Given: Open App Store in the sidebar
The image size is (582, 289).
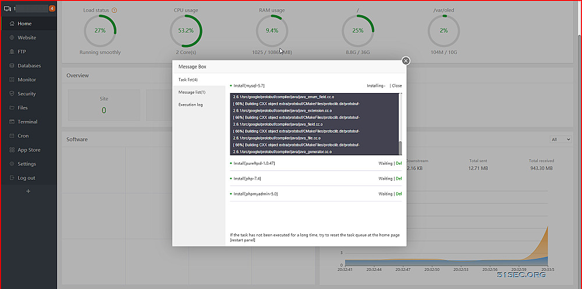Looking at the screenshot, I should pos(29,150).
